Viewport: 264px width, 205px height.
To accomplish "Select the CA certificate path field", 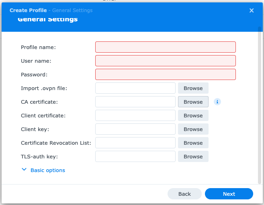I will pyautogui.click(x=135, y=102).
